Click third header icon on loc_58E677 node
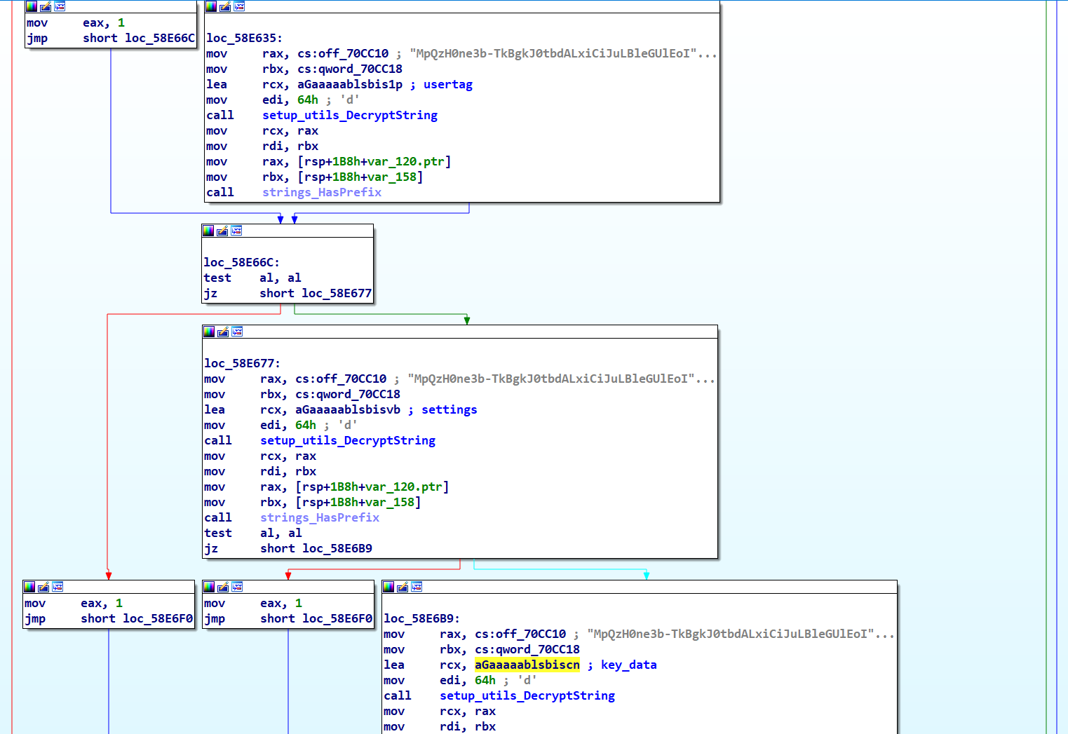This screenshot has height=734, width=1068. (x=237, y=332)
